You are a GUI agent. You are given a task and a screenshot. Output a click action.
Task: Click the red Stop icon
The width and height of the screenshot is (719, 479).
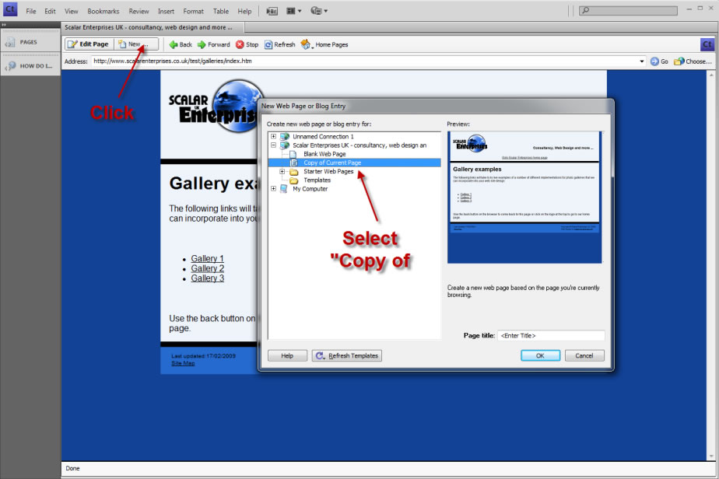(240, 44)
